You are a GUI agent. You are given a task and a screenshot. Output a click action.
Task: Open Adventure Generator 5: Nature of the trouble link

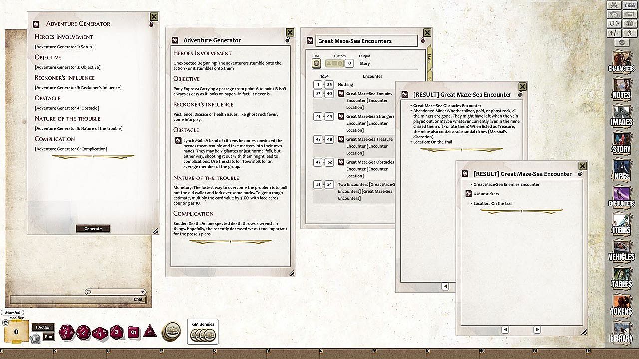[79, 128]
